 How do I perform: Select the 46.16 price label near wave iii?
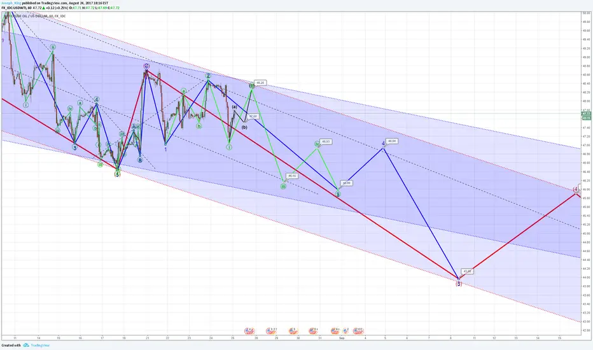click(x=292, y=176)
